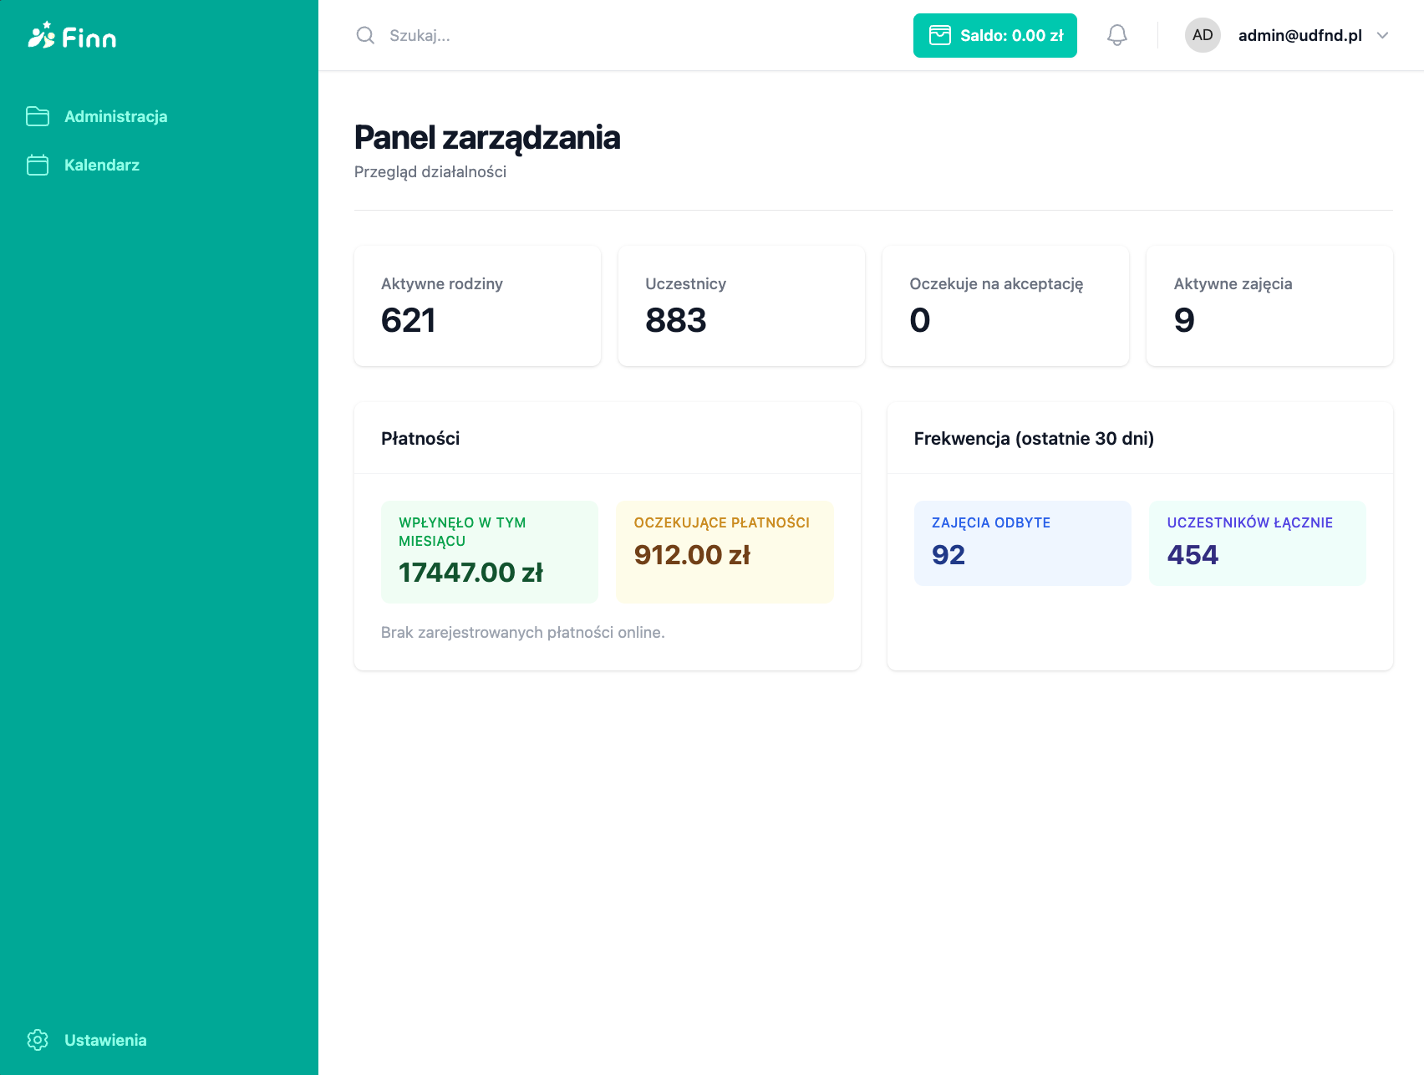Screen dimensions: 1424x1075
Task: Click the Kalendarz calendar icon
Action: point(38,165)
